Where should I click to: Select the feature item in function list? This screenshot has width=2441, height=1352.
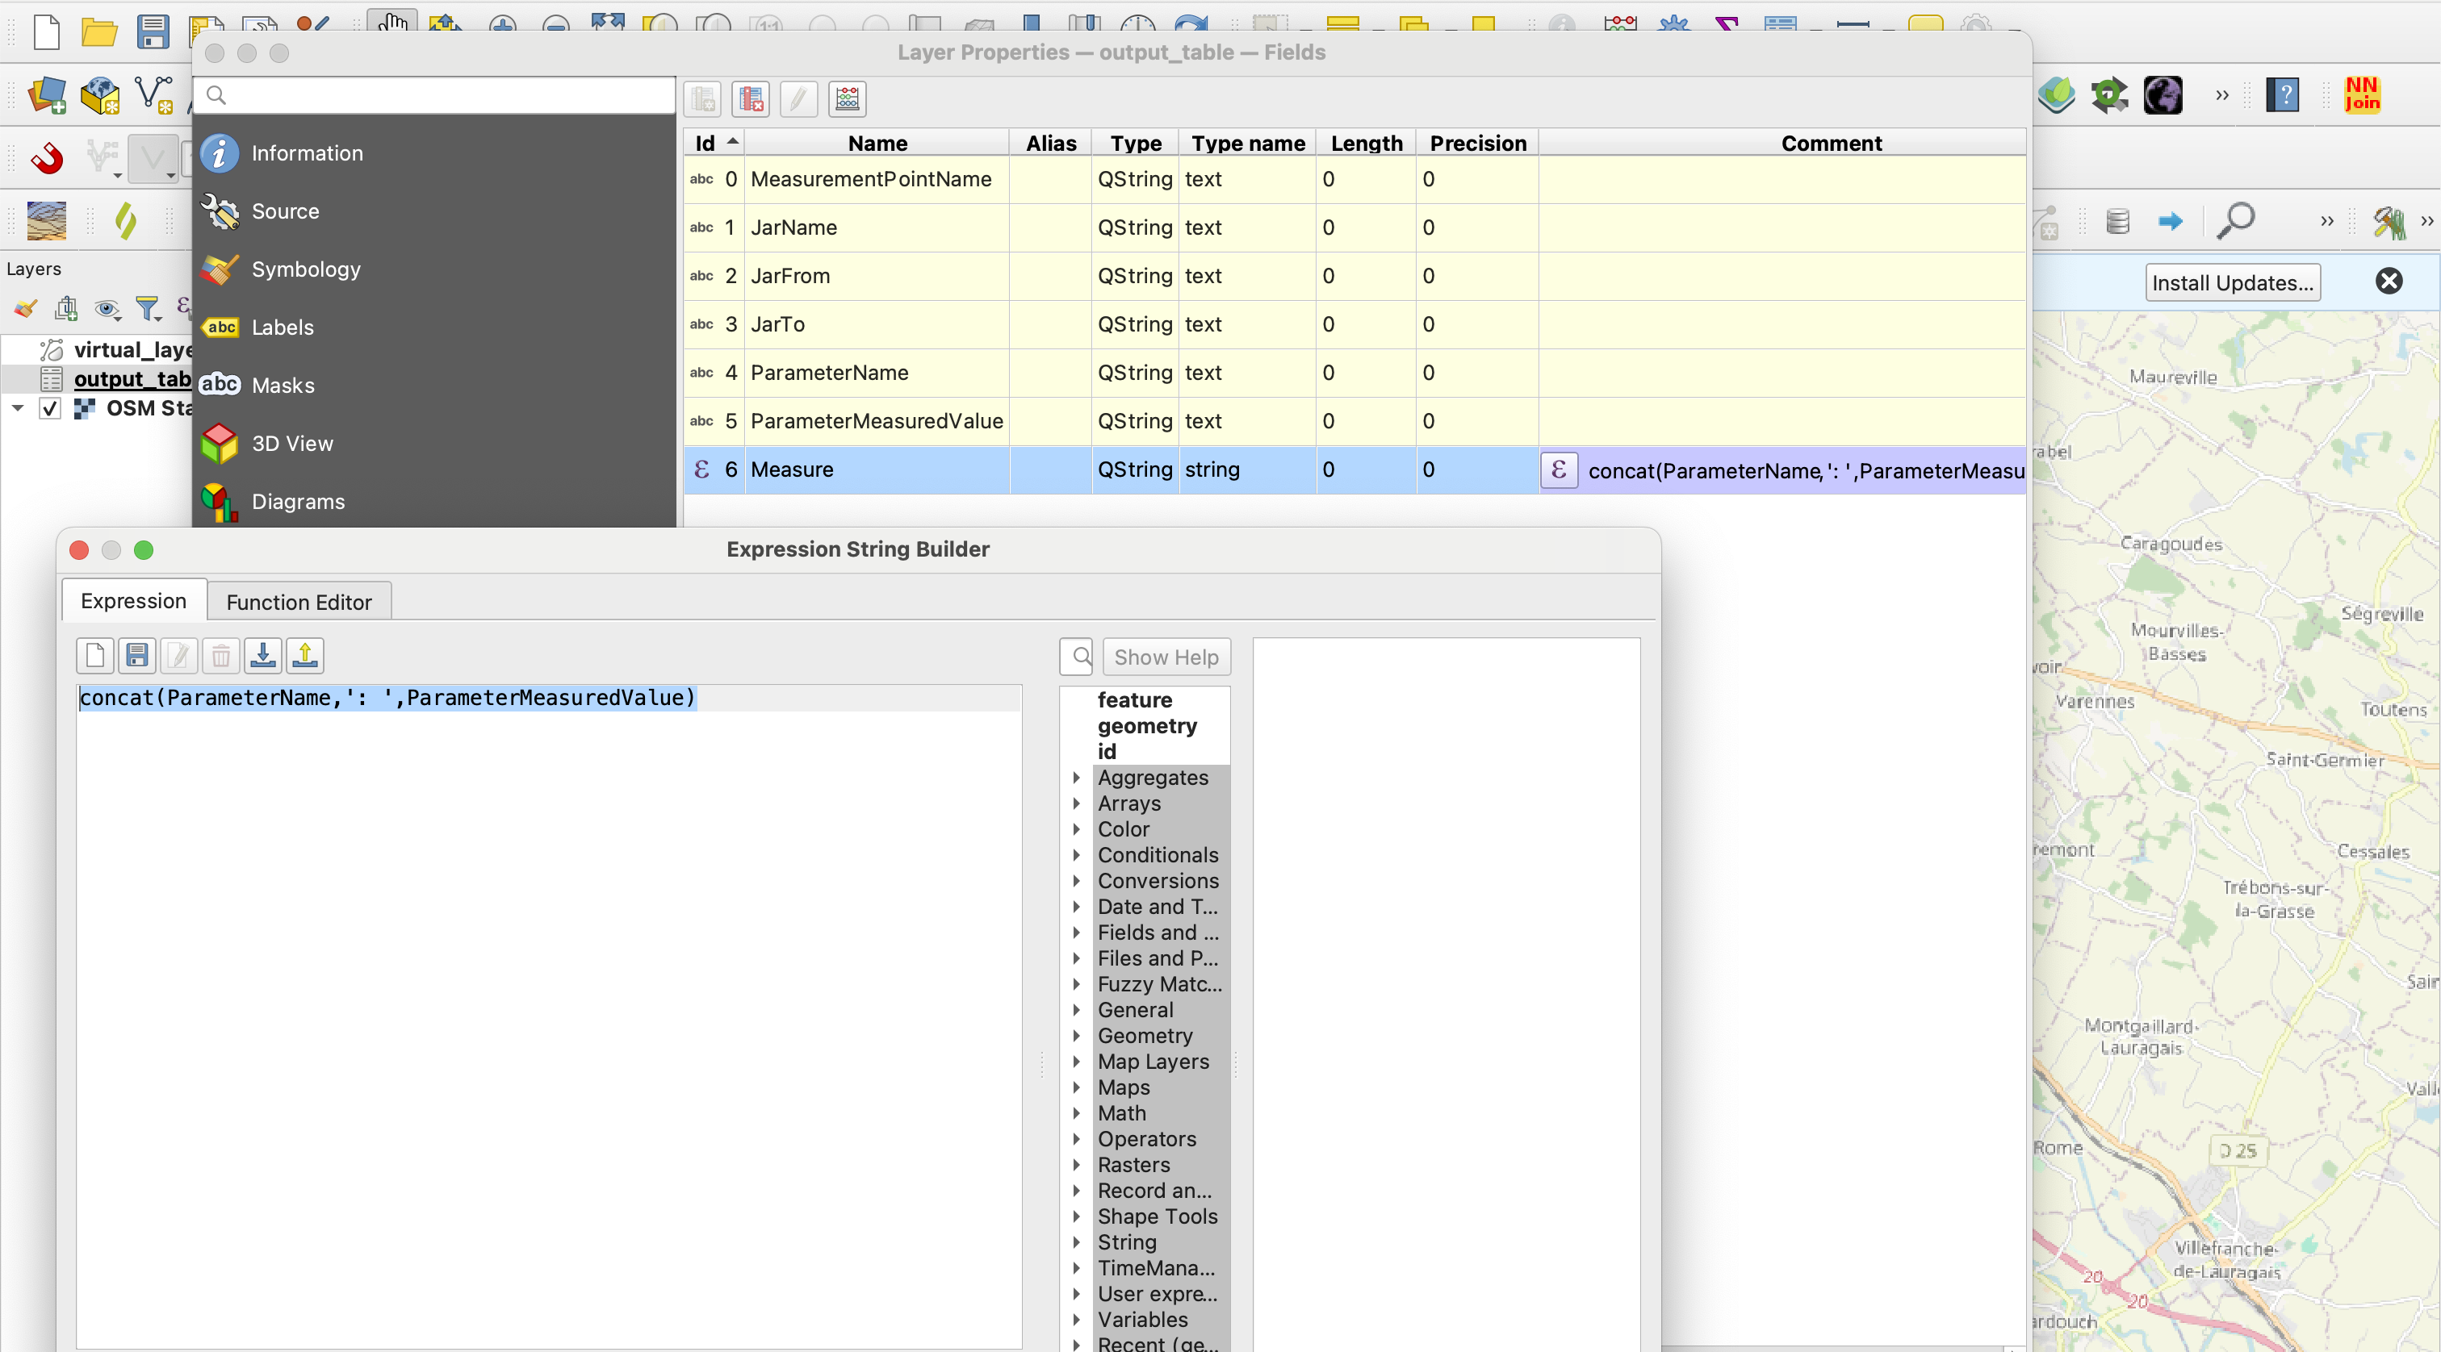point(1134,699)
